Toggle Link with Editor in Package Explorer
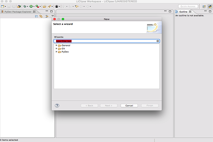The image size is (213, 142). coord(41,16)
